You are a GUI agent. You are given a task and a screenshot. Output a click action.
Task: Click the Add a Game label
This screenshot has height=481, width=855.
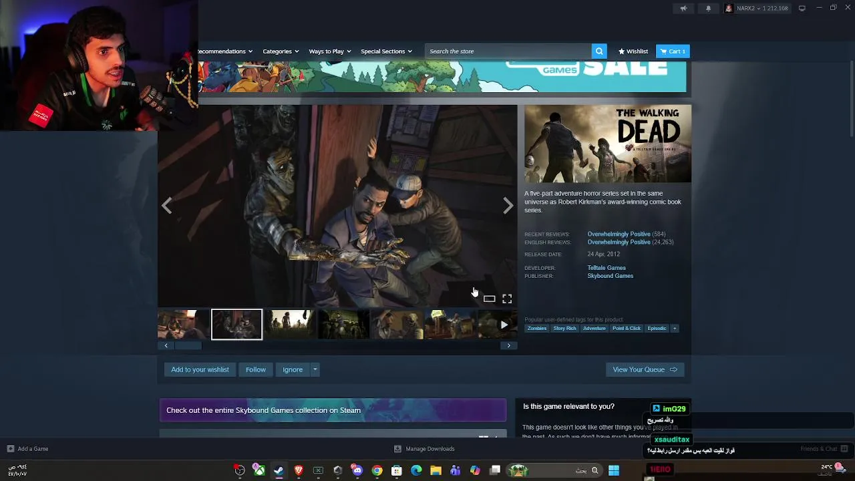point(33,449)
